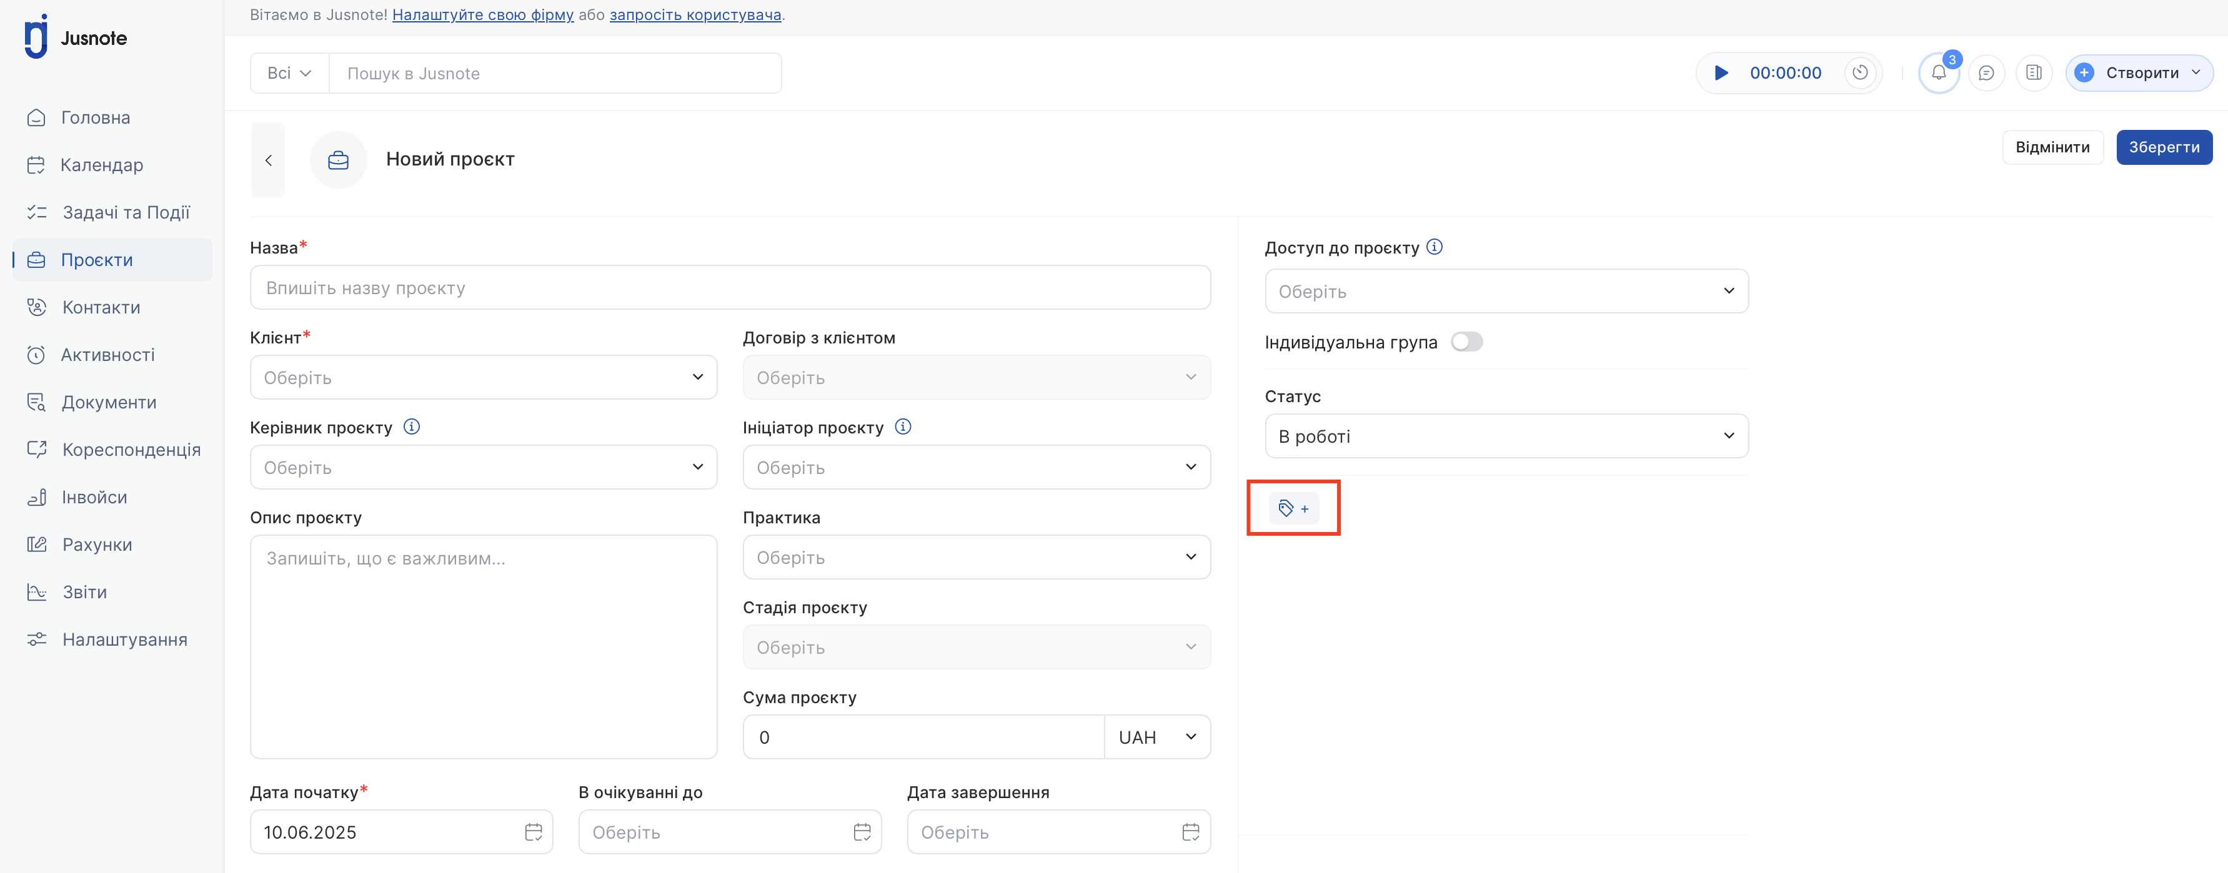Image resolution: width=2228 pixels, height=873 pixels.
Task: Go to Головна in sidebar
Action: (112, 117)
